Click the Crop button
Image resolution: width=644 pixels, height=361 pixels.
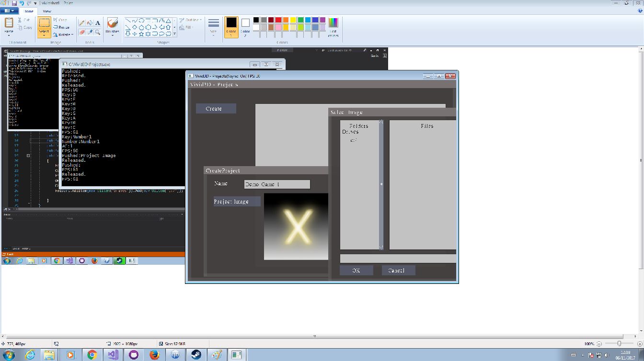(x=60, y=20)
